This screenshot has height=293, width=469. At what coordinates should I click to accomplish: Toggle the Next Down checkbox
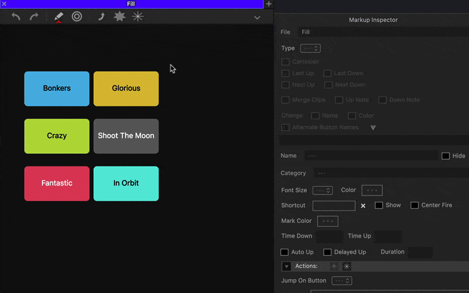pos(328,85)
